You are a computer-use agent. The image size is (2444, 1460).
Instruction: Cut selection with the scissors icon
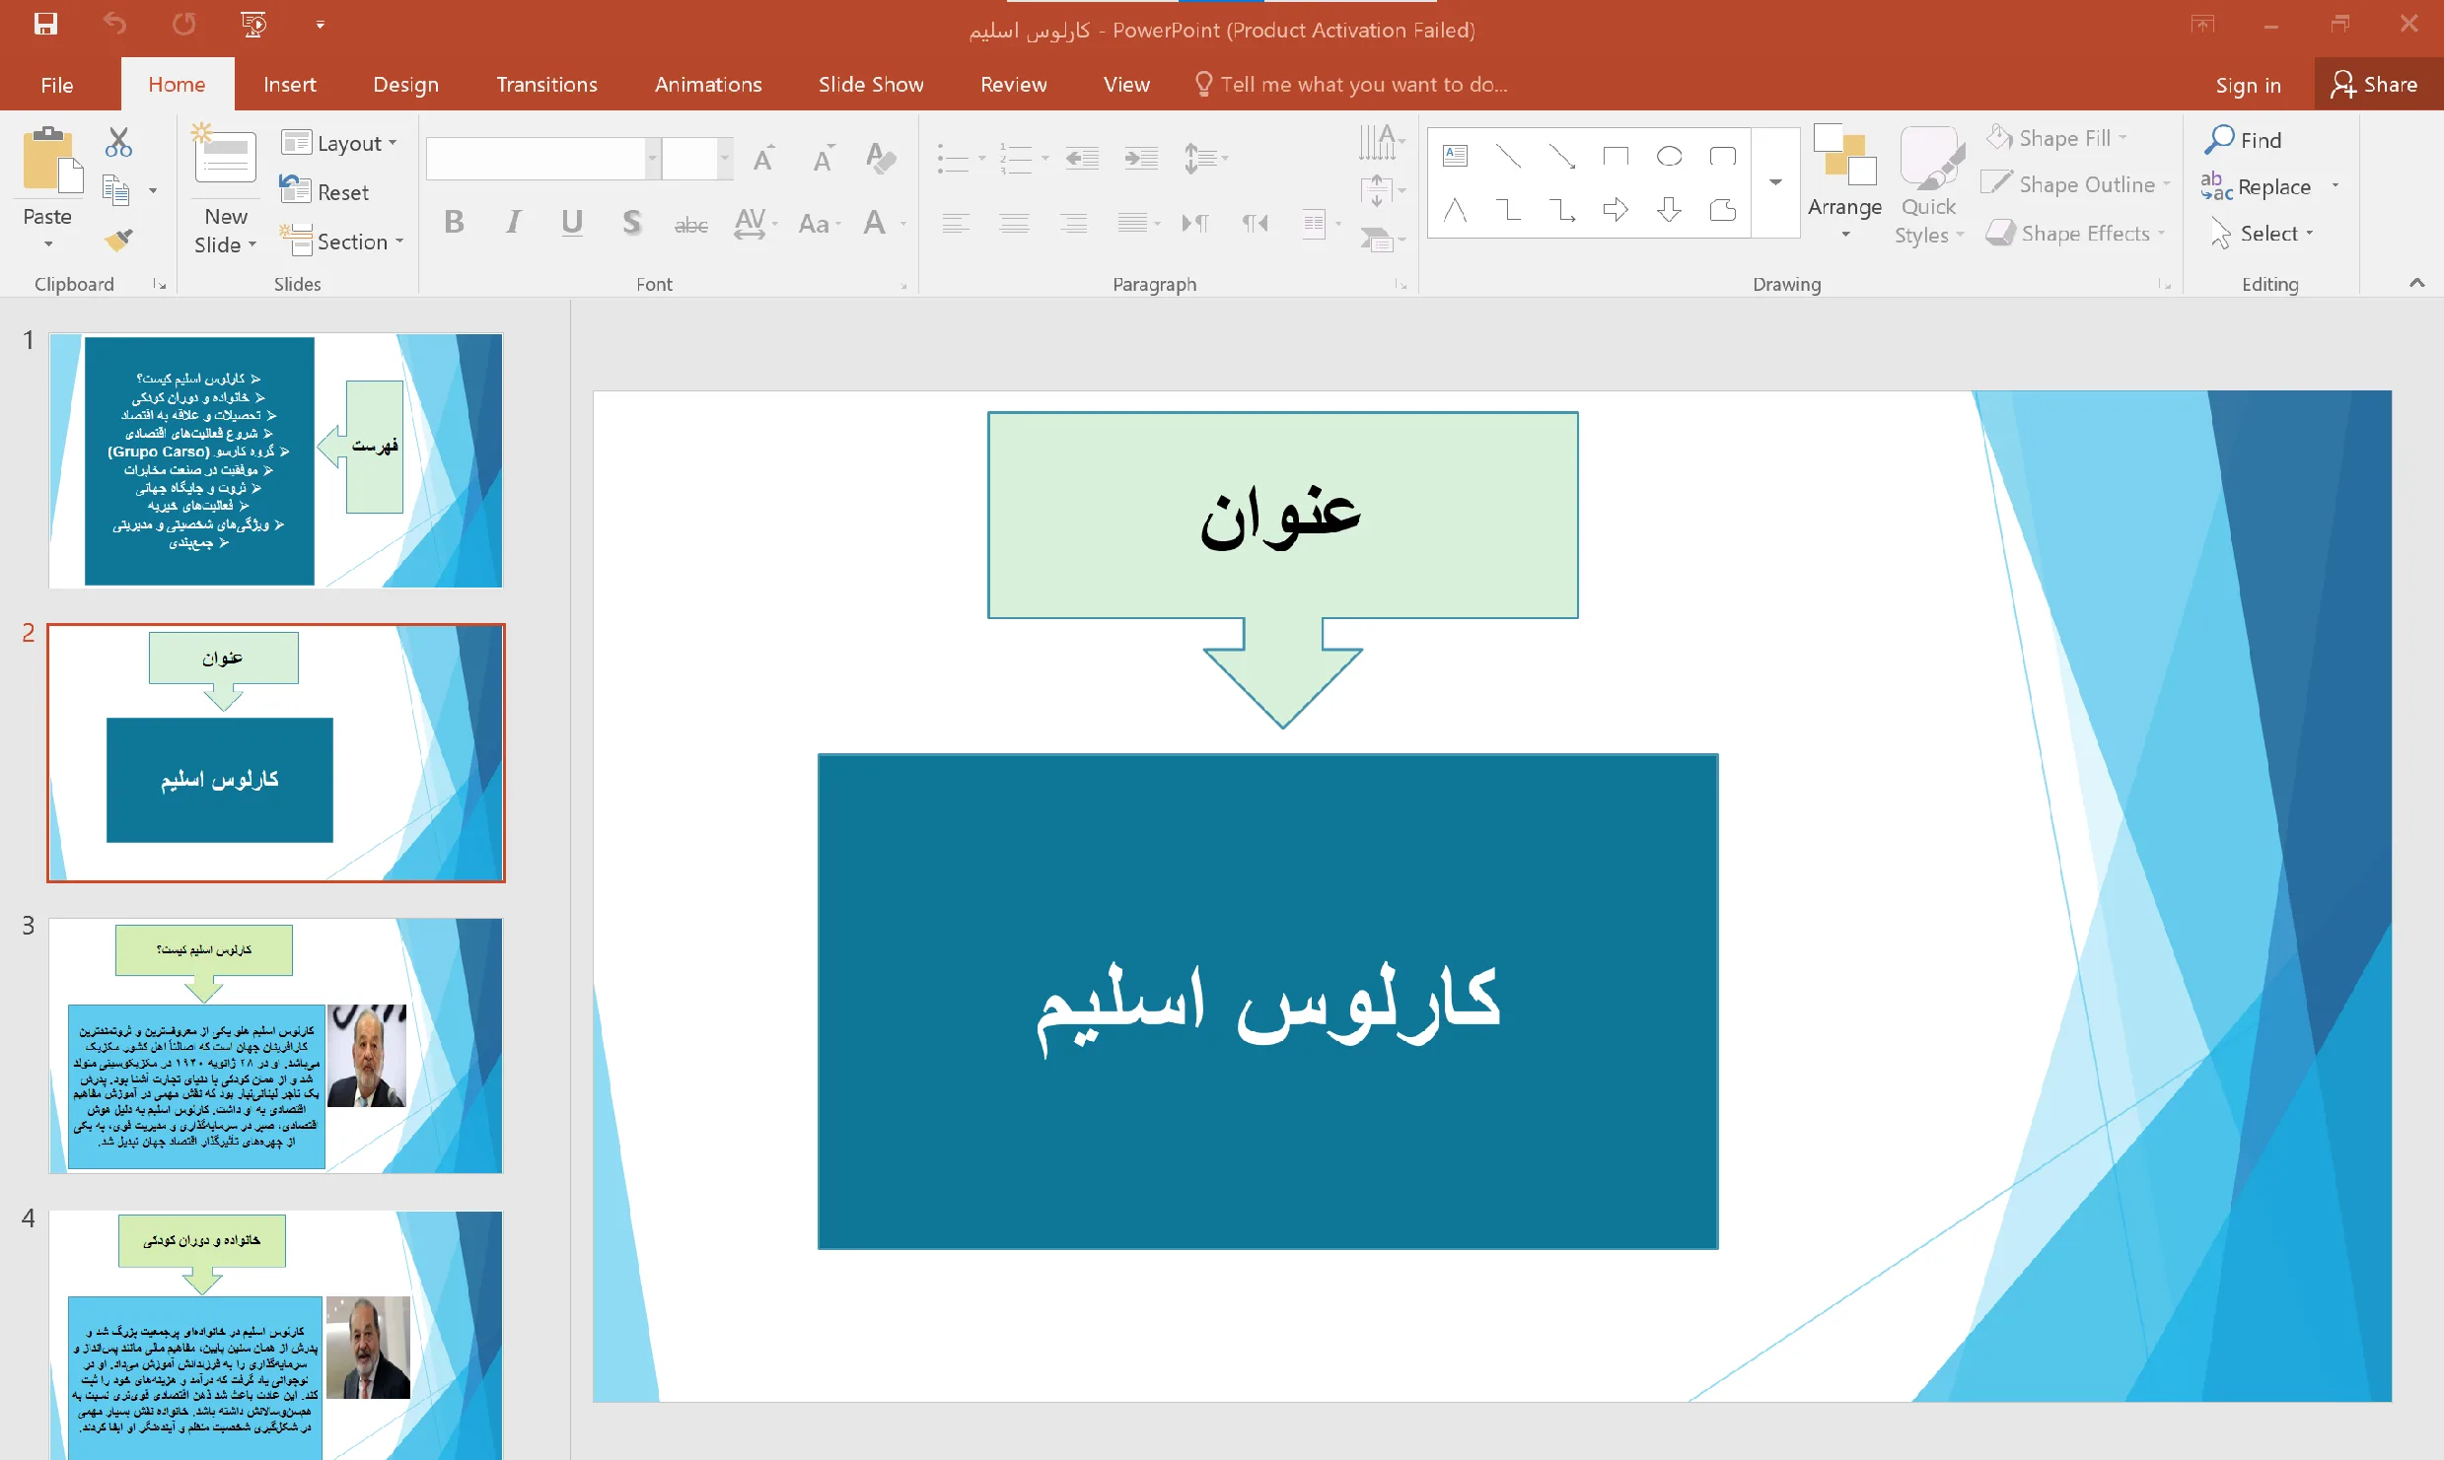coord(118,143)
